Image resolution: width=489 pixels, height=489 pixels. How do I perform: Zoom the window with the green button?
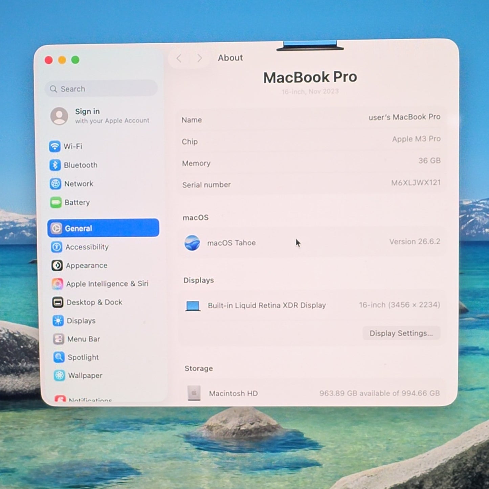point(75,60)
